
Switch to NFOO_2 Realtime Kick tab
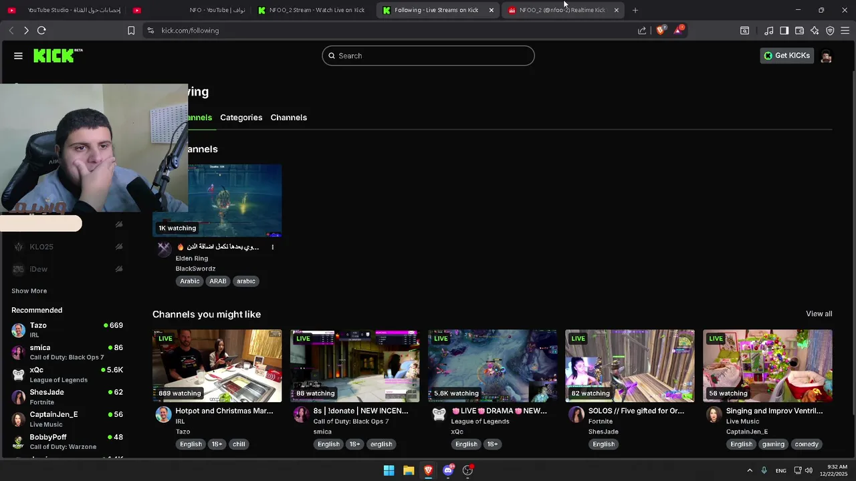coord(556,10)
